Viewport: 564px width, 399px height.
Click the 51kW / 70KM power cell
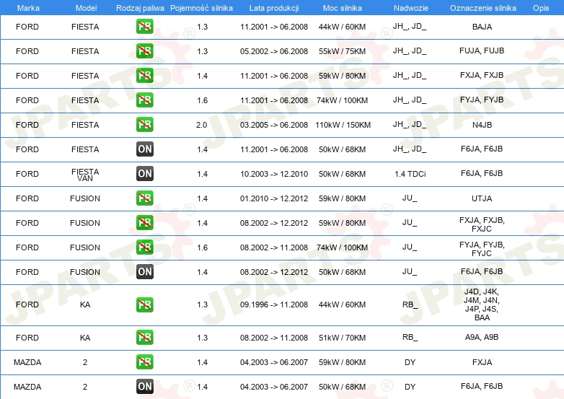click(342, 338)
